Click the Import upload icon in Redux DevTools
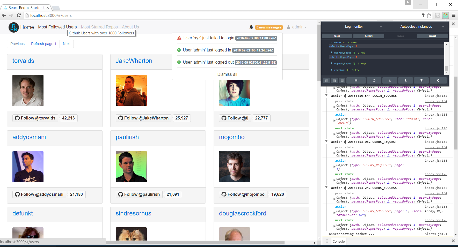The width and height of the screenshot is (458, 247). point(390,80)
